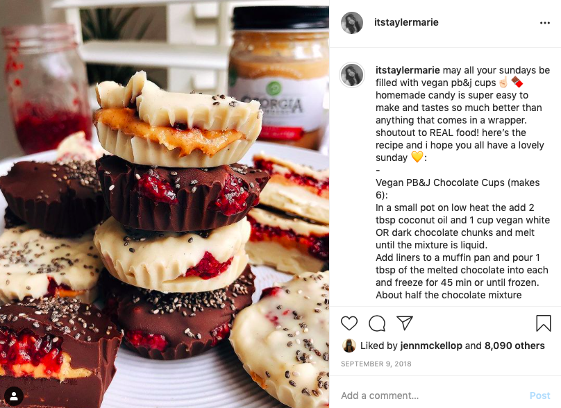Show the 8,090 others who liked
This screenshot has width=561, height=408.
514,346
